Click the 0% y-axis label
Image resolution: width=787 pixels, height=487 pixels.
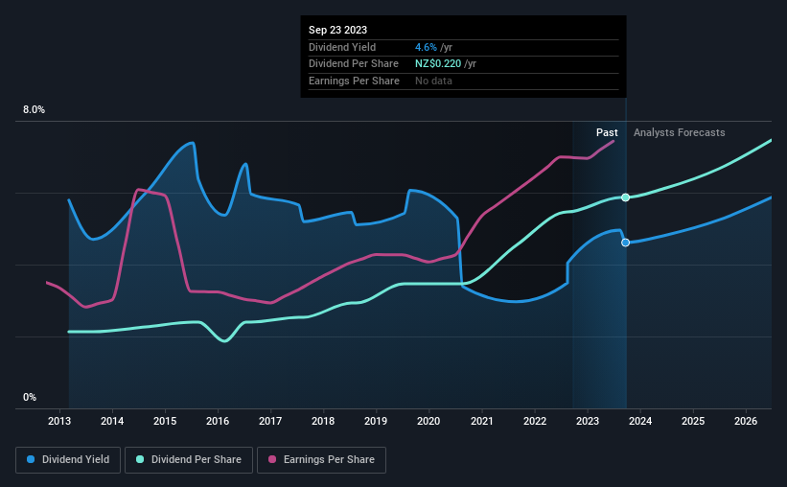[30, 397]
